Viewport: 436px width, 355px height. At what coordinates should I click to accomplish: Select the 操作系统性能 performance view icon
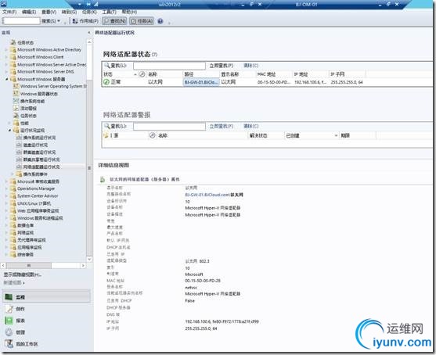16,101
